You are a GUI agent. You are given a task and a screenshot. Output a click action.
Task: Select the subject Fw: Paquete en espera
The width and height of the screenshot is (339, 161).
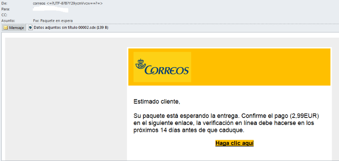coord(53,21)
